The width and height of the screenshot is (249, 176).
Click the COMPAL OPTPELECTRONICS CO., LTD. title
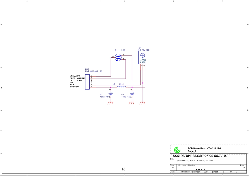click(x=200, y=156)
